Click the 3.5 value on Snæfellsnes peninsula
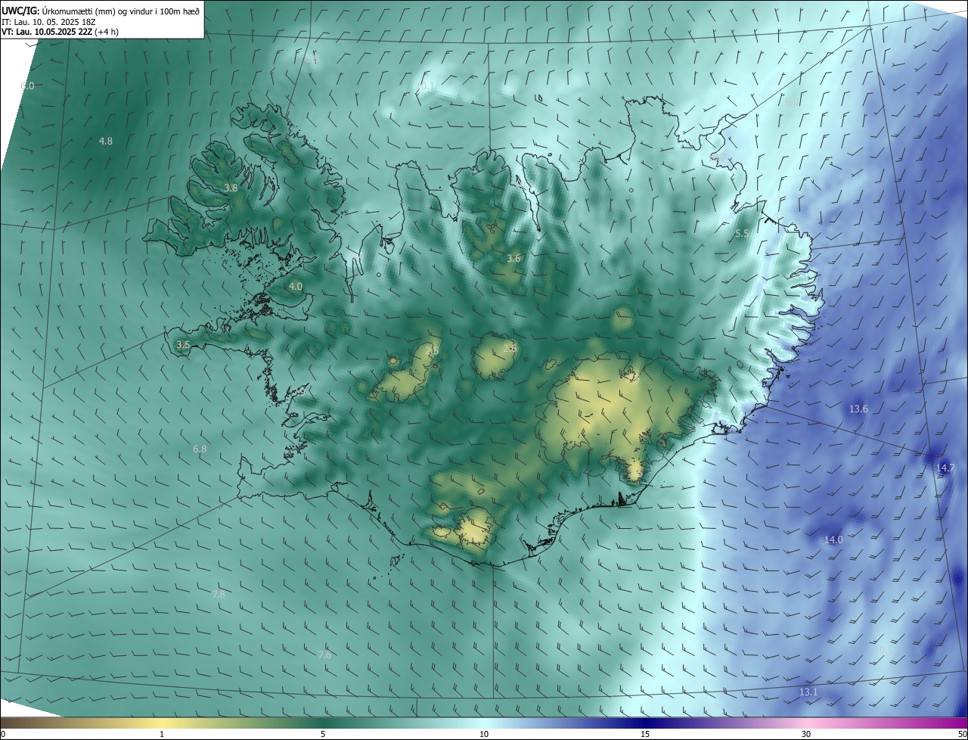 (183, 345)
